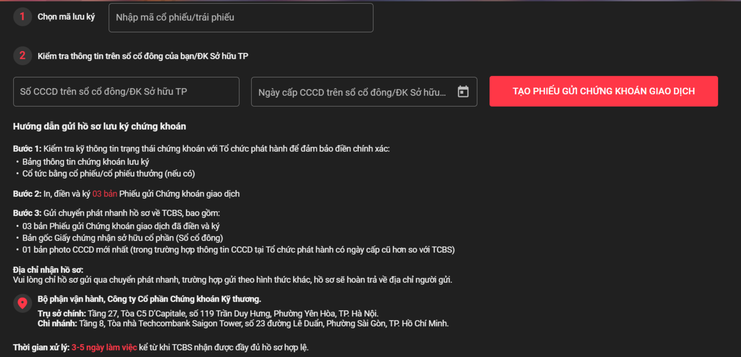Click the red '3-5 ngày làm việc' text
The height and width of the screenshot is (357, 741).
[x=104, y=348]
